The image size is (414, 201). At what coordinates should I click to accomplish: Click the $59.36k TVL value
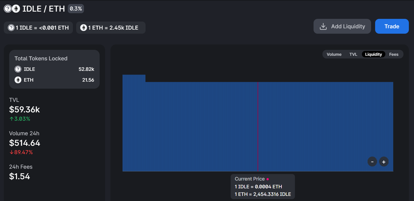(25, 110)
